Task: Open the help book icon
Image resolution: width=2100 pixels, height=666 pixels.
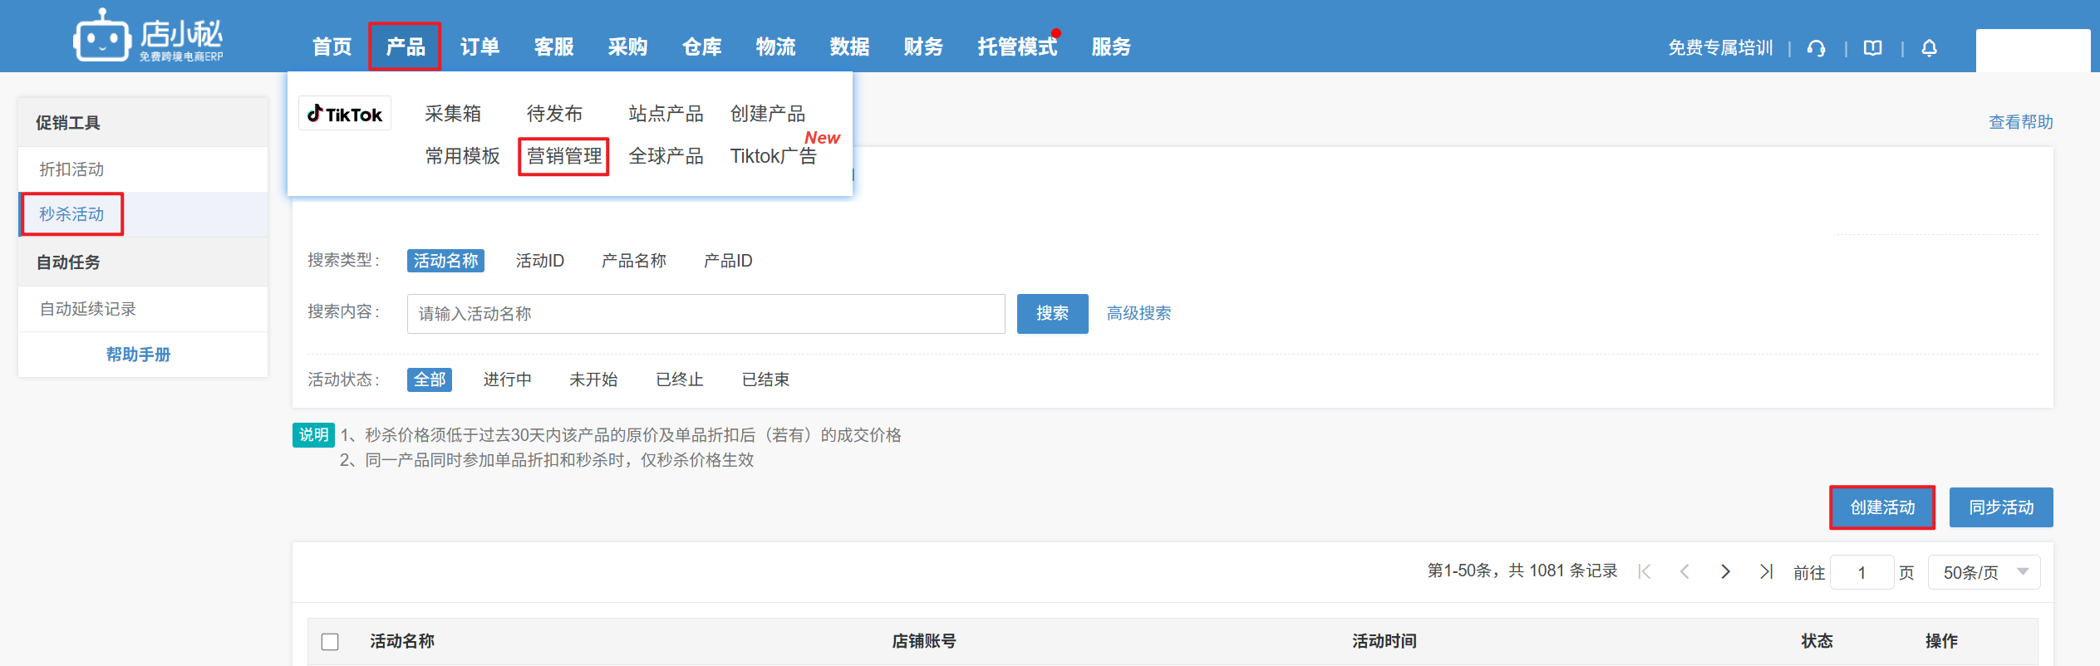Action: [1872, 48]
